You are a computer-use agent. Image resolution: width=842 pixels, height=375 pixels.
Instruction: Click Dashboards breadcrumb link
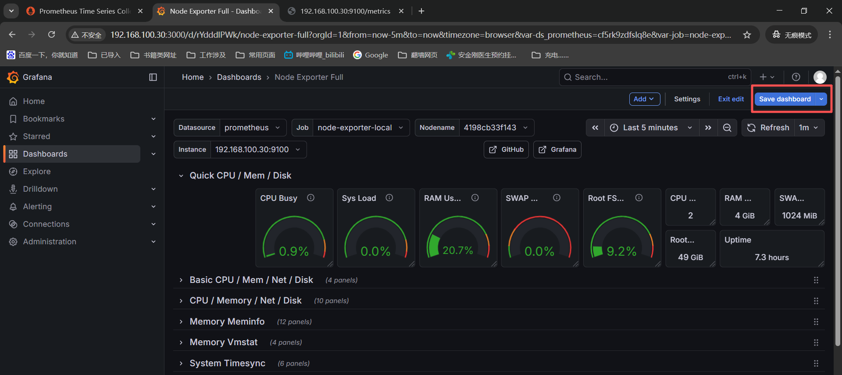239,77
